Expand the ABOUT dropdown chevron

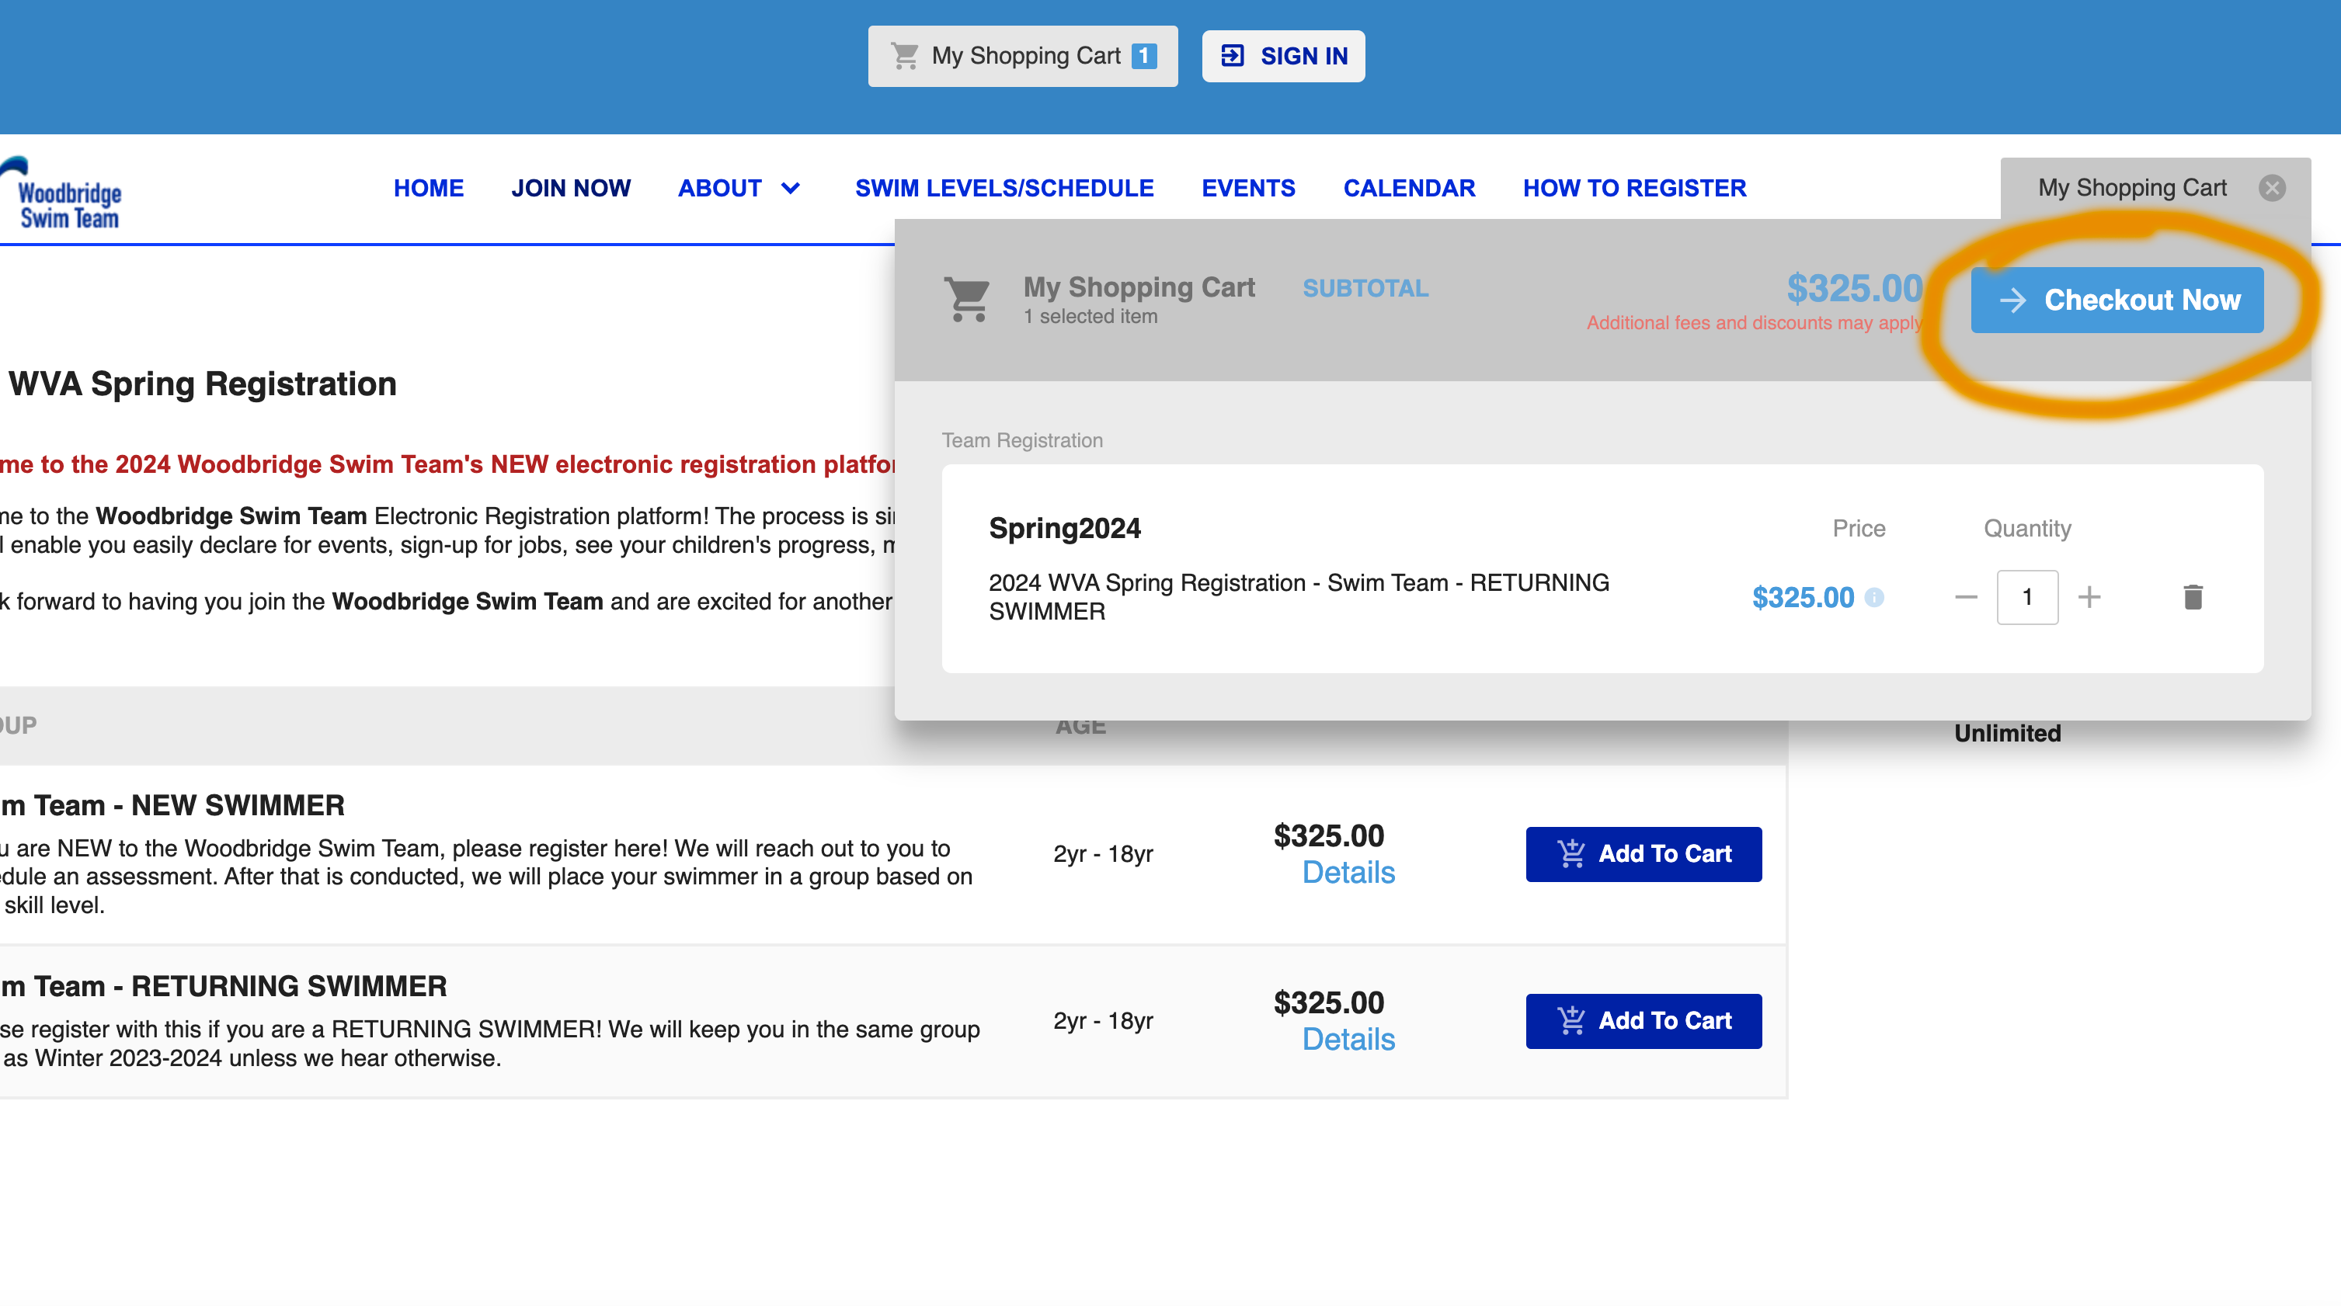tap(791, 188)
